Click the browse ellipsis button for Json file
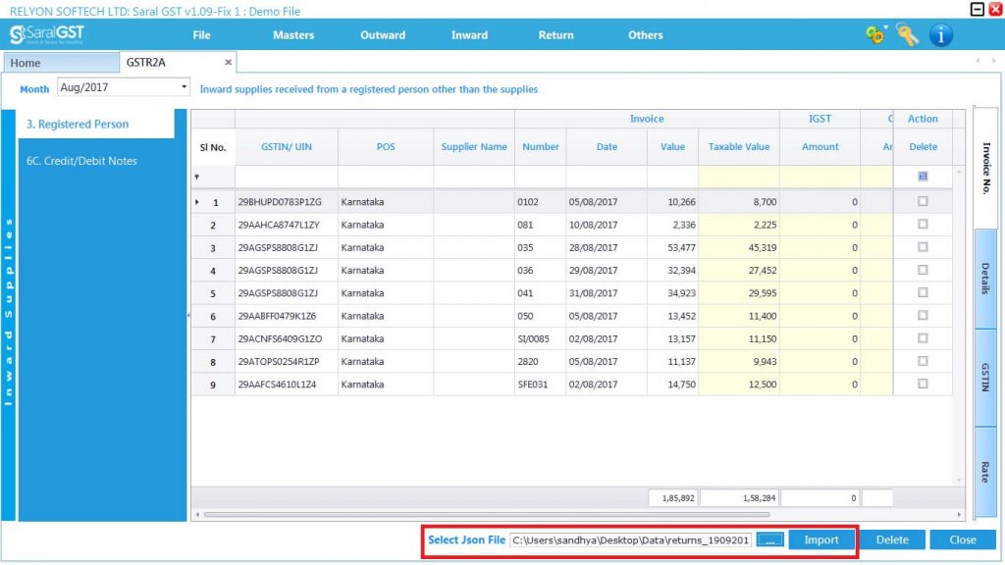Screen dimensions: 1005x565 click(769, 540)
